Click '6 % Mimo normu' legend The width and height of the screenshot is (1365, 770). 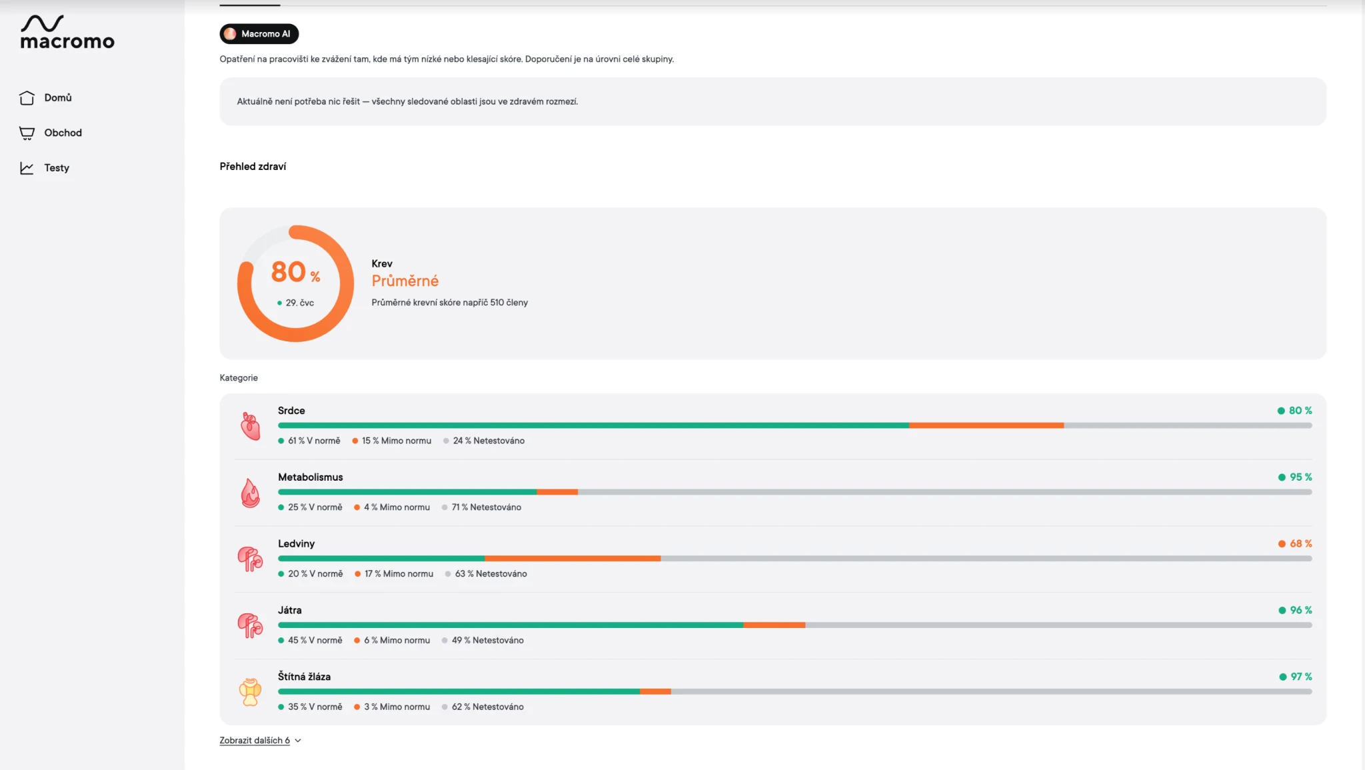point(392,641)
